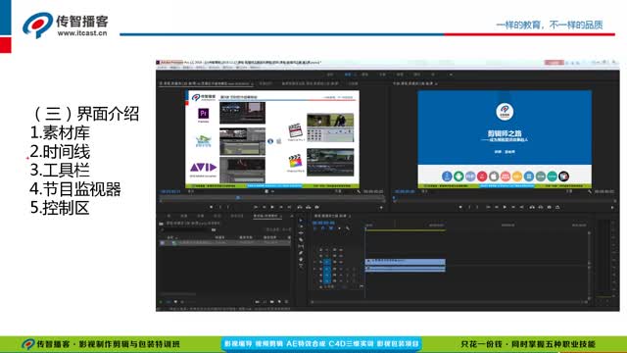Expand the workspace overflow chevron in top bar
Viewport: 627px width, 353px height.
coord(451,75)
